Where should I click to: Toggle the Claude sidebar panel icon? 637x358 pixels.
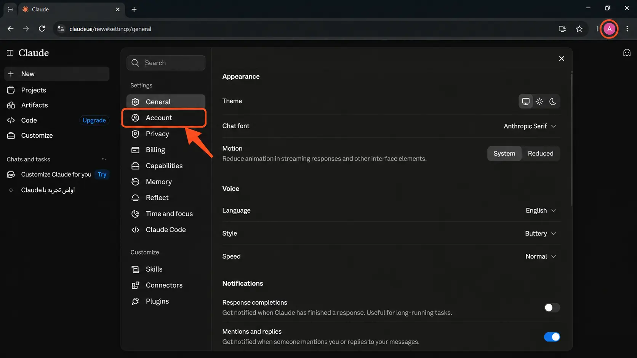[x=10, y=53]
